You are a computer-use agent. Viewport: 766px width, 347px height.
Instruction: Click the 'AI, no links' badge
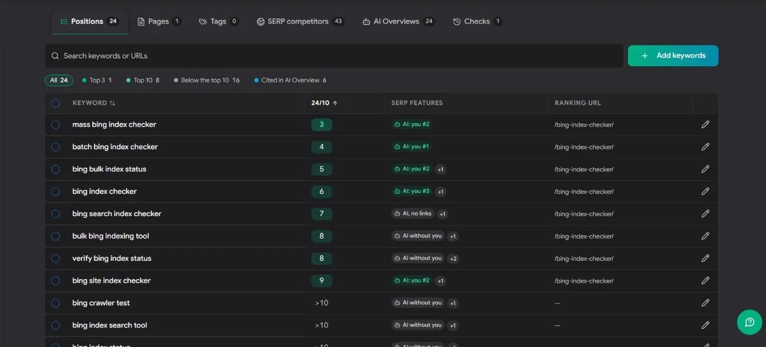[x=413, y=213]
